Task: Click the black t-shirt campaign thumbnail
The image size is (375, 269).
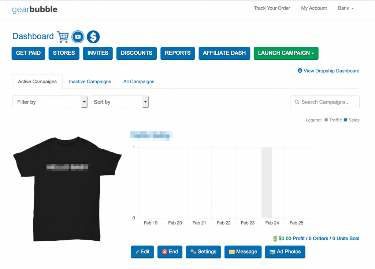Action: coord(67,189)
